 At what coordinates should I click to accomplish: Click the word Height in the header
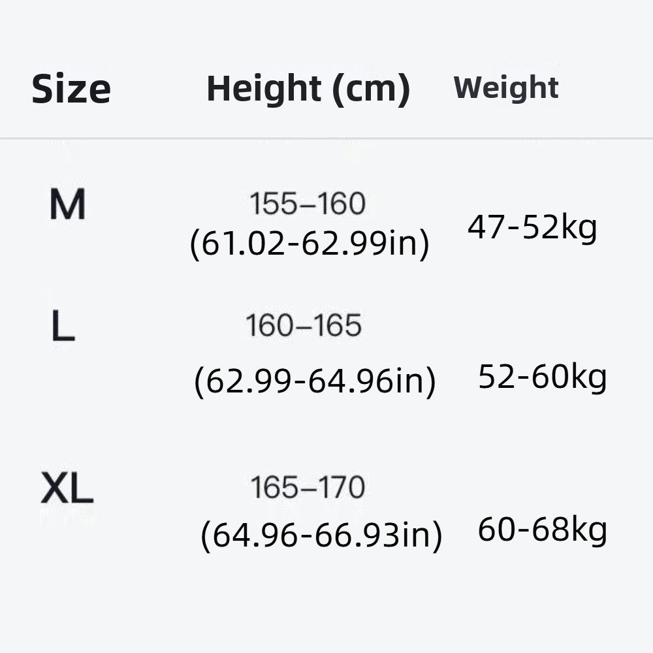click(x=263, y=88)
